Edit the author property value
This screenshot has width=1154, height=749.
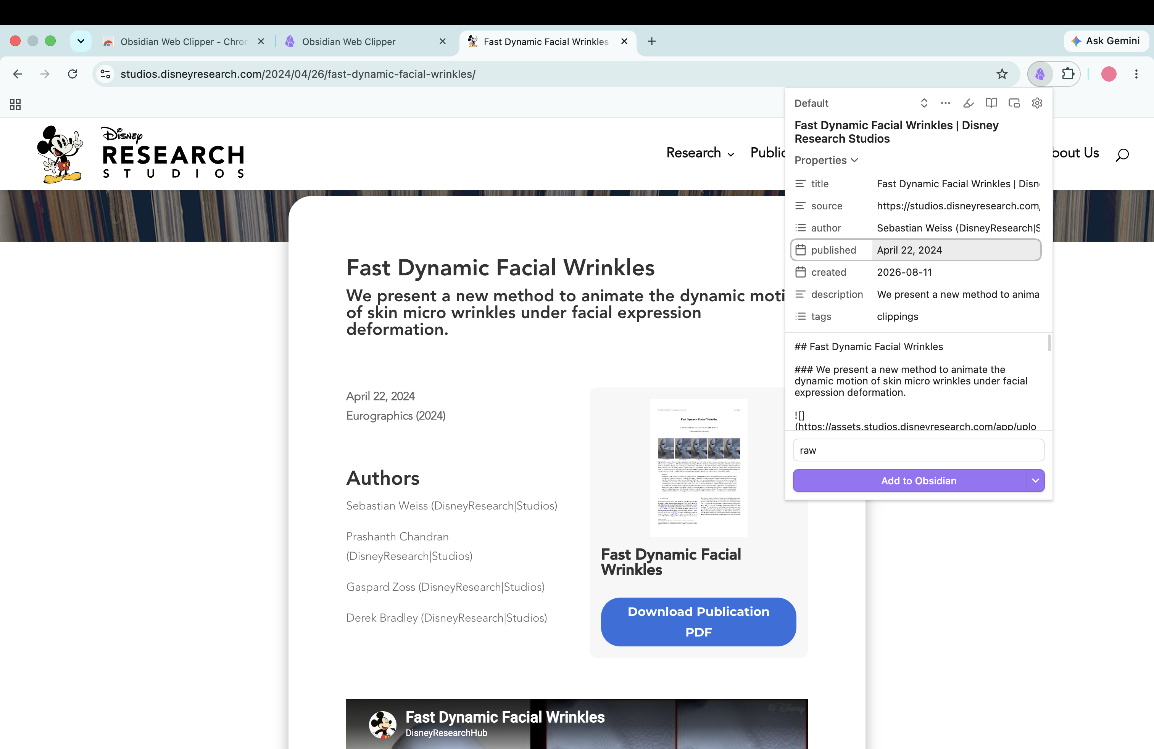[x=956, y=228]
